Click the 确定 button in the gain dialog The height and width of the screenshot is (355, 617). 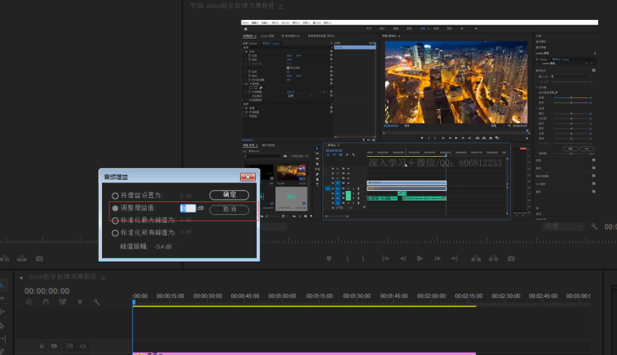pyautogui.click(x=229, y=195)
